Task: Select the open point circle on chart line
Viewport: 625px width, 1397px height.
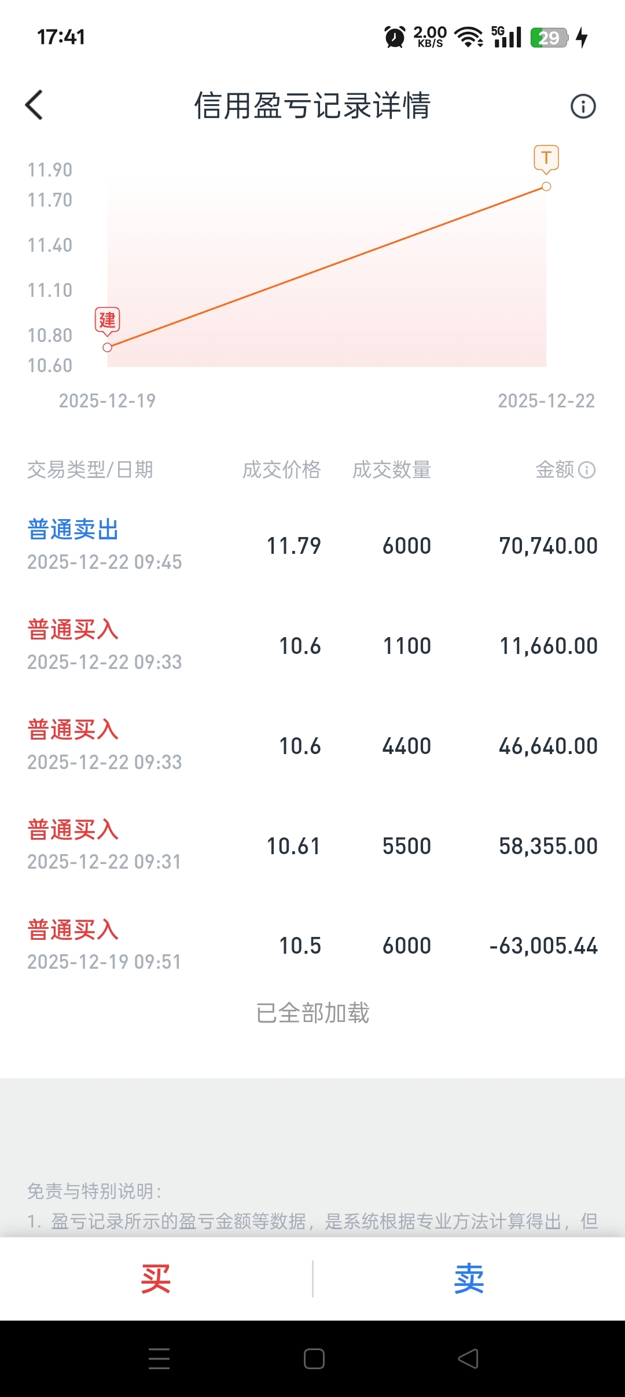Action: (107, 347)
